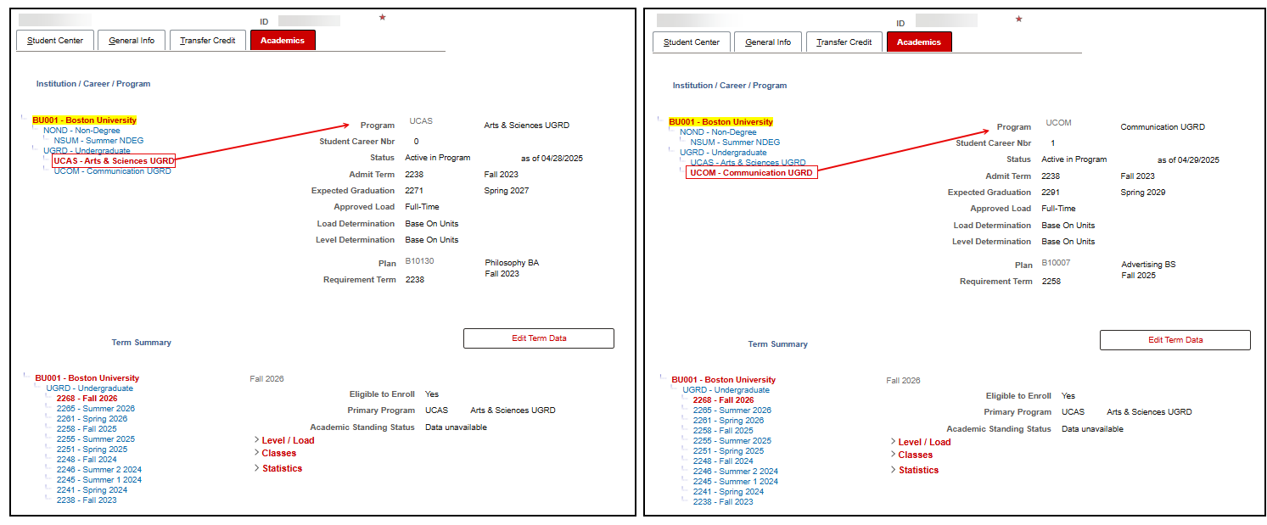The height and width of the screenshot is (525, 1267).
Task: Select term 2265 - Summer 2026 in left panel
Action: coord(95,409)
